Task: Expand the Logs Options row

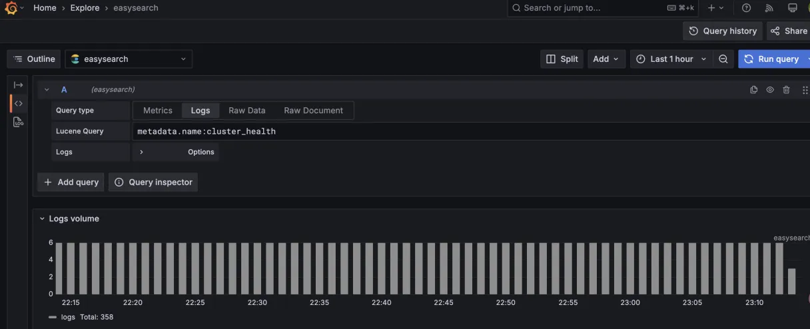Action: click(x=177, y=152)
